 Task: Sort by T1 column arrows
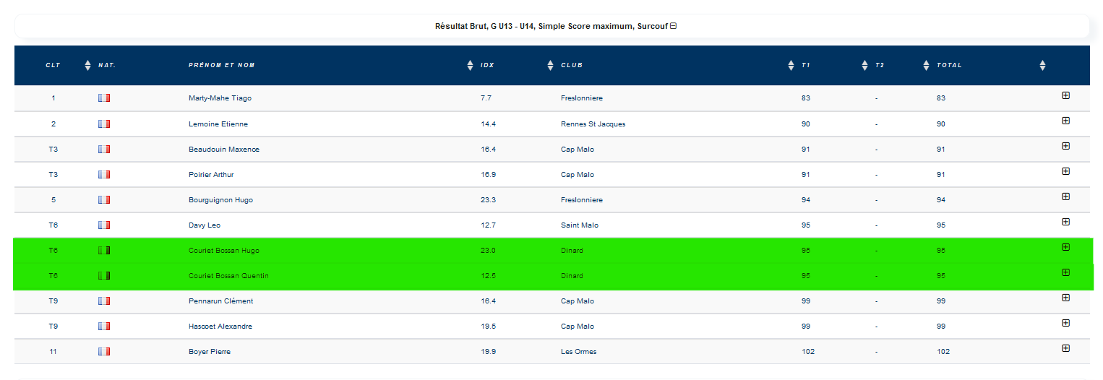[864, 65]
